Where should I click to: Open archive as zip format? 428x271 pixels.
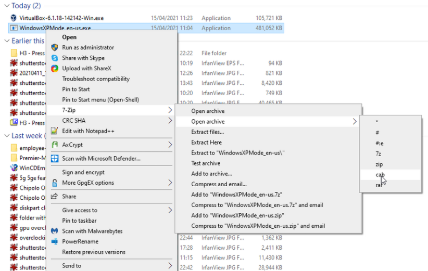click(379, 164)
